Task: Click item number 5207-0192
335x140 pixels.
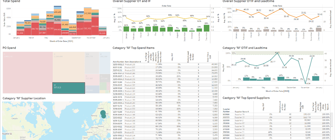Action: coord(117,67)
